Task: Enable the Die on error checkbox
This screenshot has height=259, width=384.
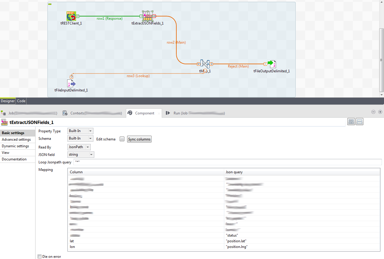Action: click(39, 256)
